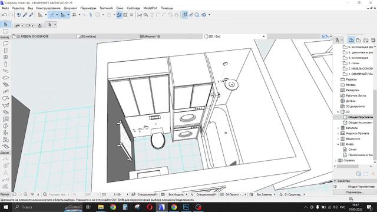Open the 'Редактор' menu

tap(18, 8)
